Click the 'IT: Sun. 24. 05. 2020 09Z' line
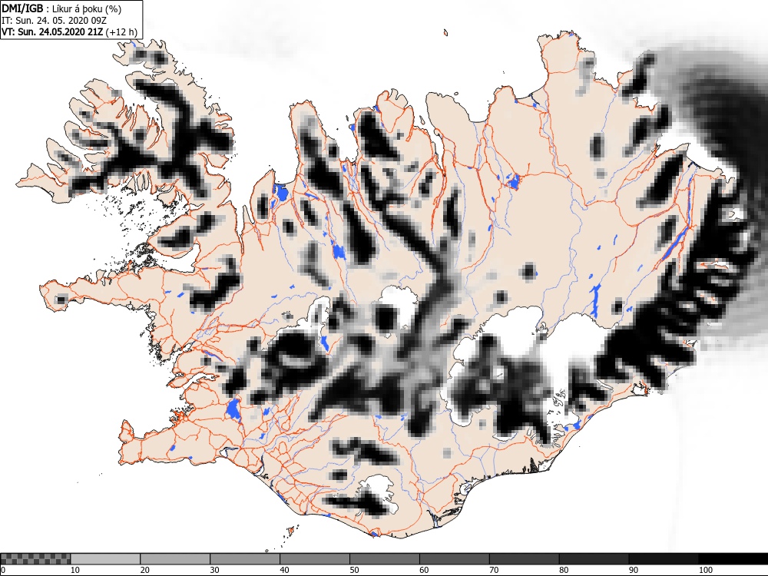768x576 pixels. pyautogui.click(x=54, y=21)
